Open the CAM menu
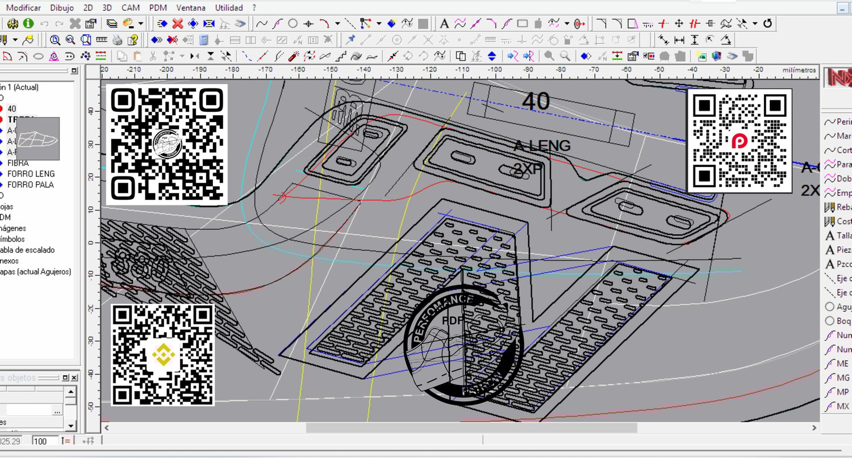852x458 pixels. tap(131, 8)
